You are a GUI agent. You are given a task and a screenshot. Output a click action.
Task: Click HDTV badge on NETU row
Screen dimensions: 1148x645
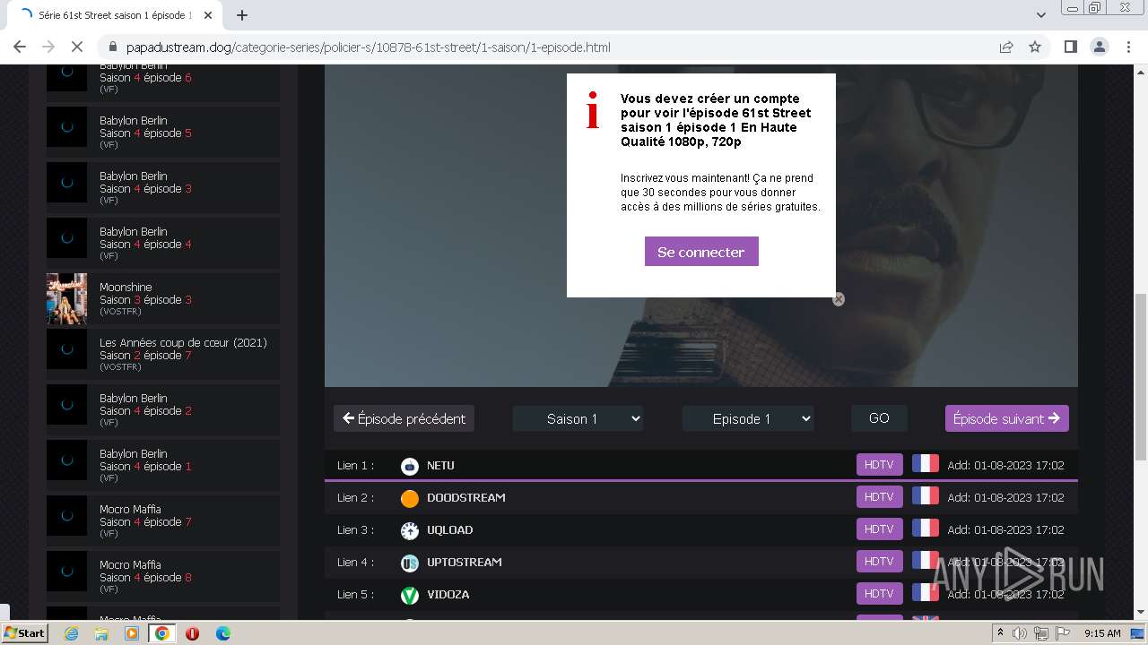coord(879,465)
